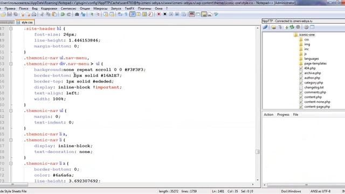Select changelog.txt in FTP tree
This screenshot has width=345, height=194.
pyautogui.click(x=314, y=87)
